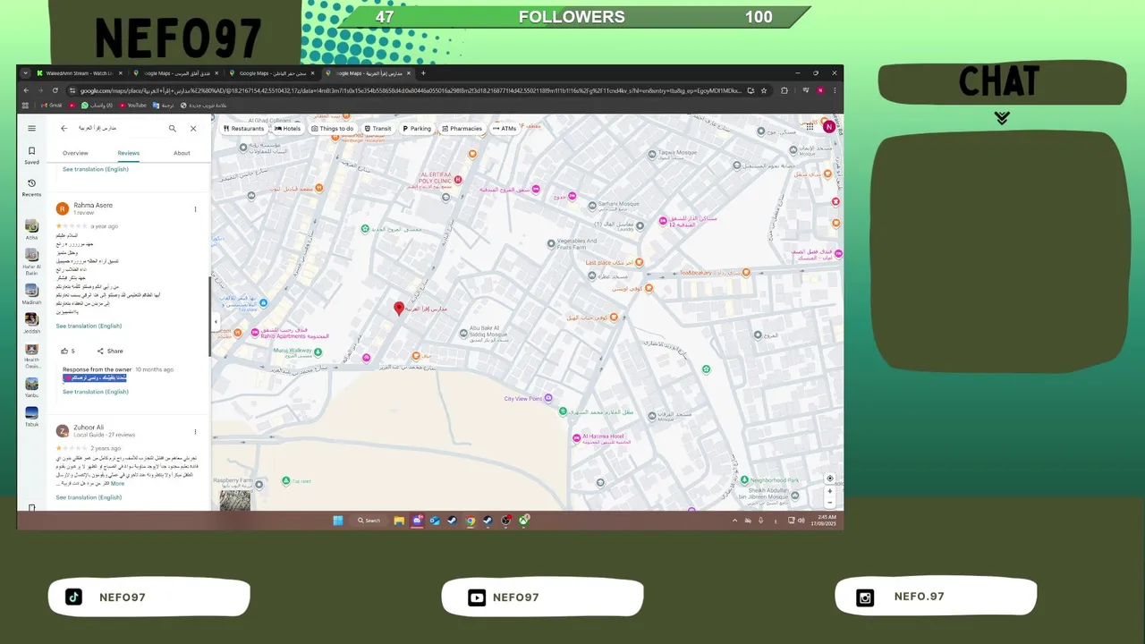Show Things to do on map
The image size is (1145, 644).
click(332, 128)
